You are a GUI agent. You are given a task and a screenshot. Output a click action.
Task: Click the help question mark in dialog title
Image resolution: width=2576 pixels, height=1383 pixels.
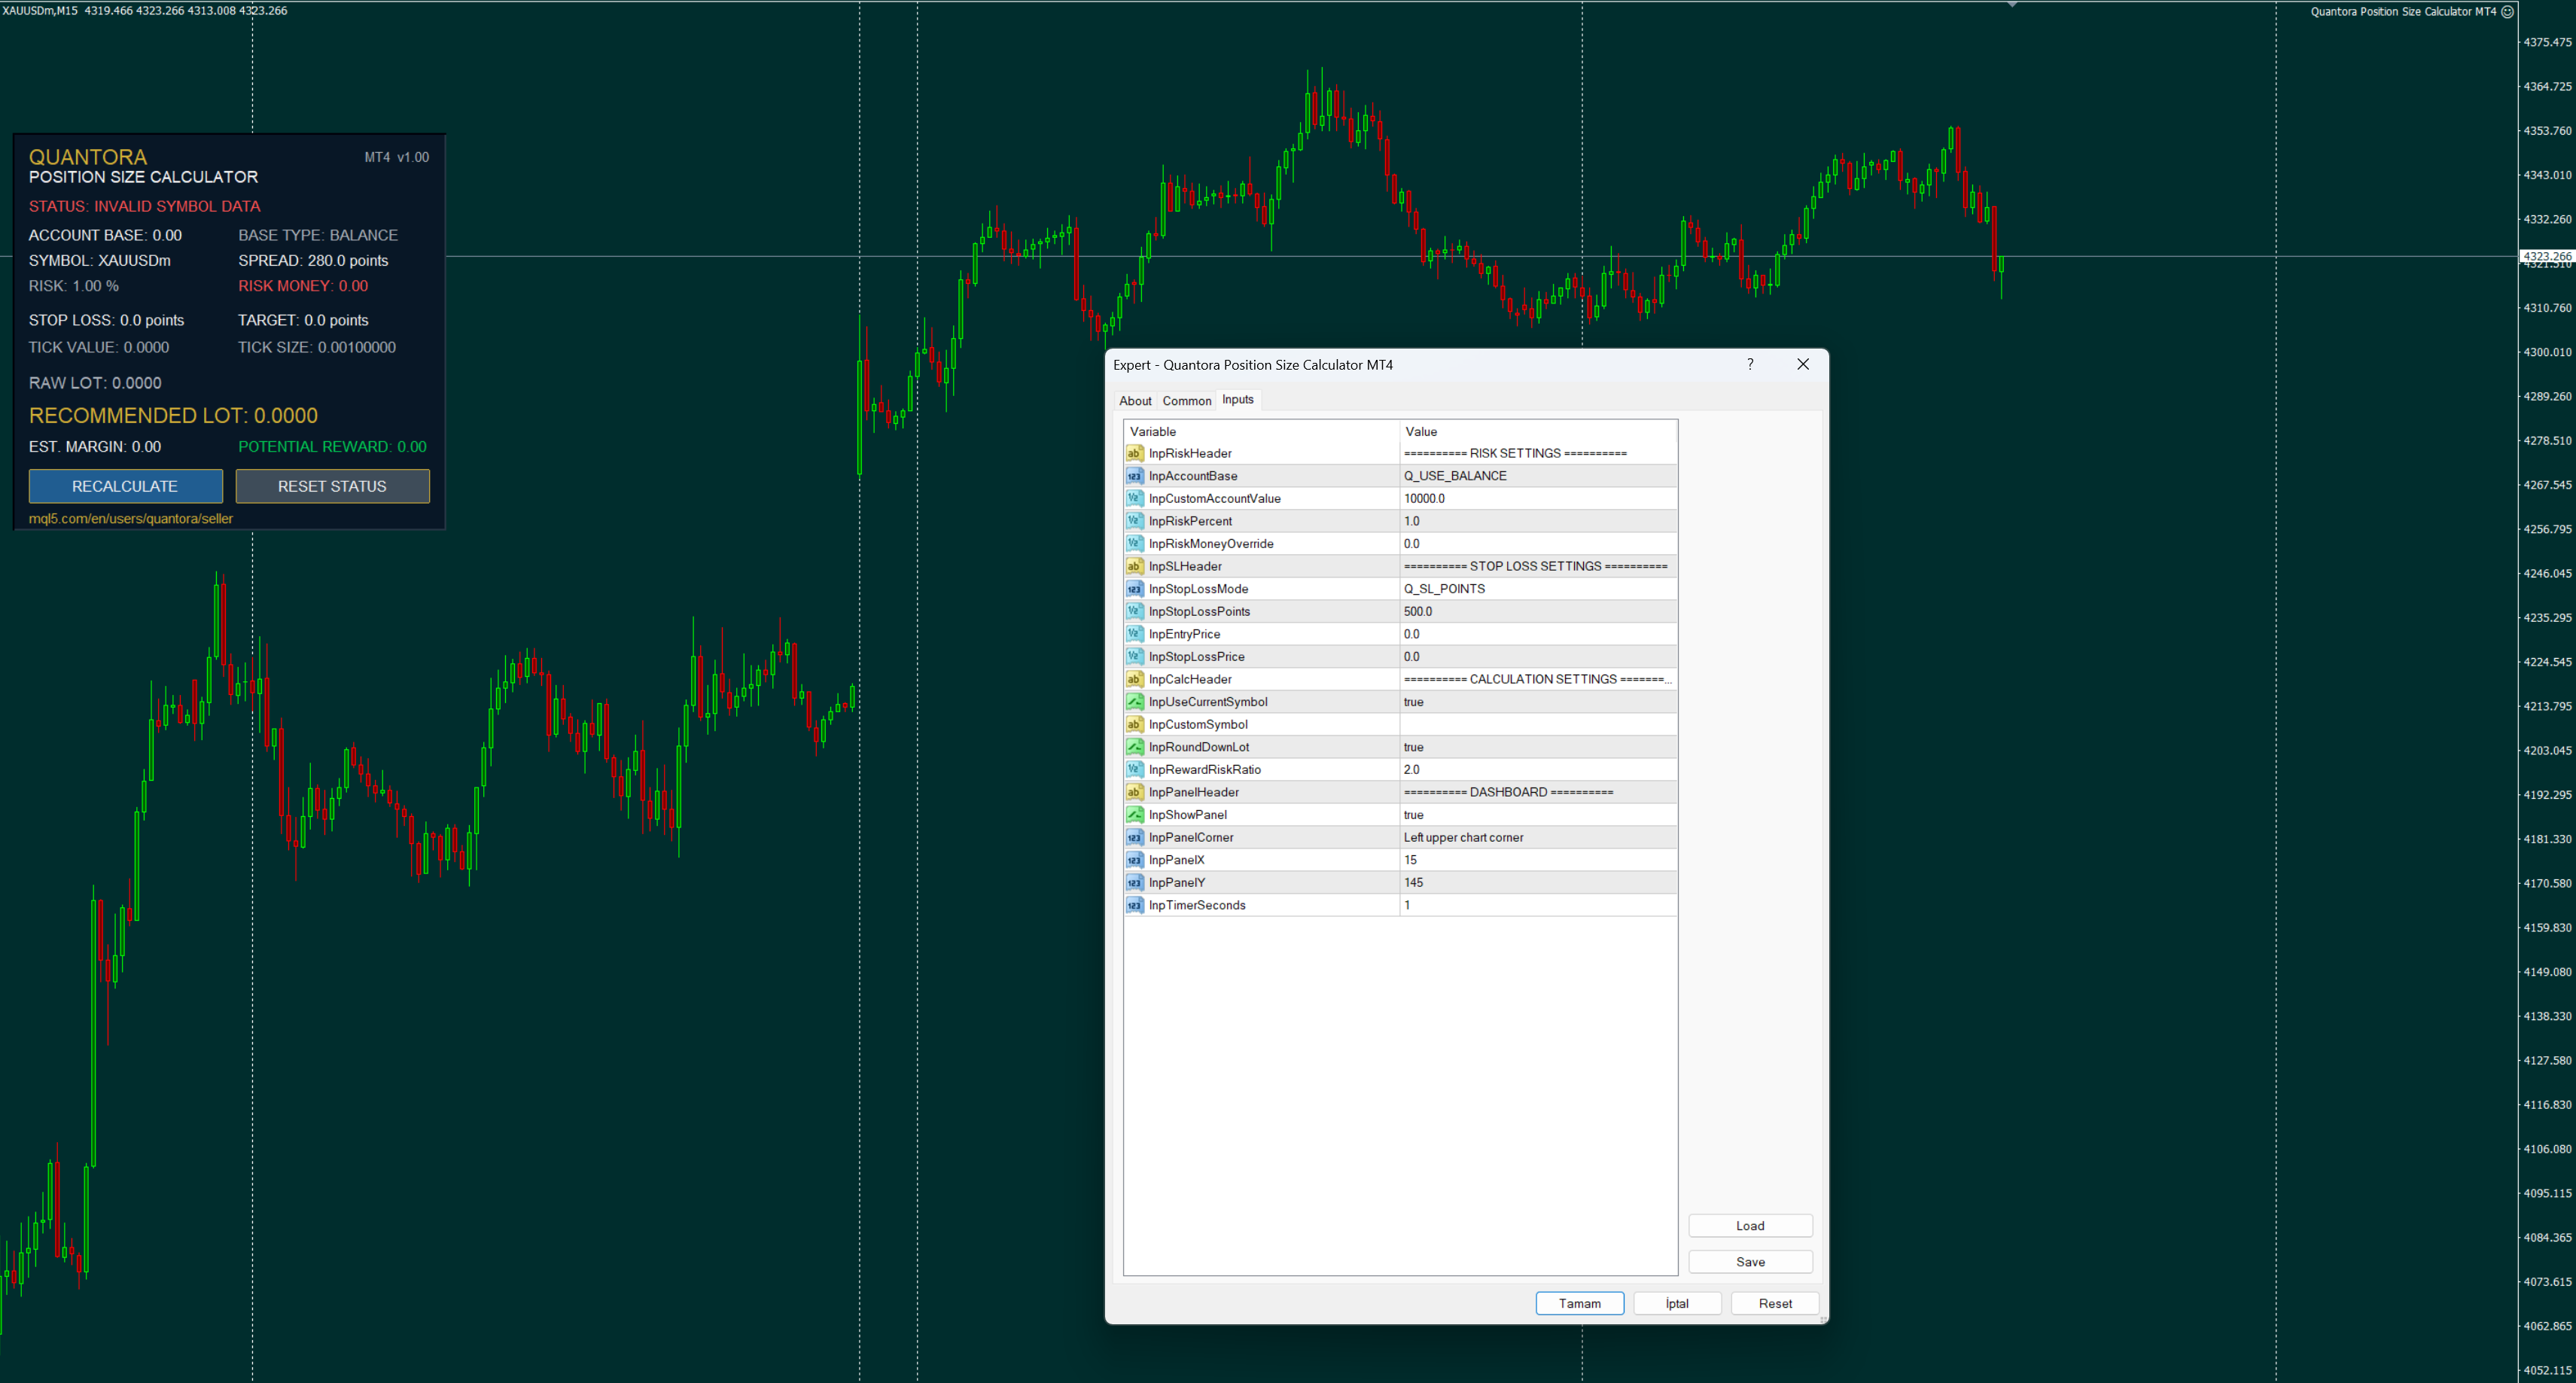click(x=1750, y=364)
